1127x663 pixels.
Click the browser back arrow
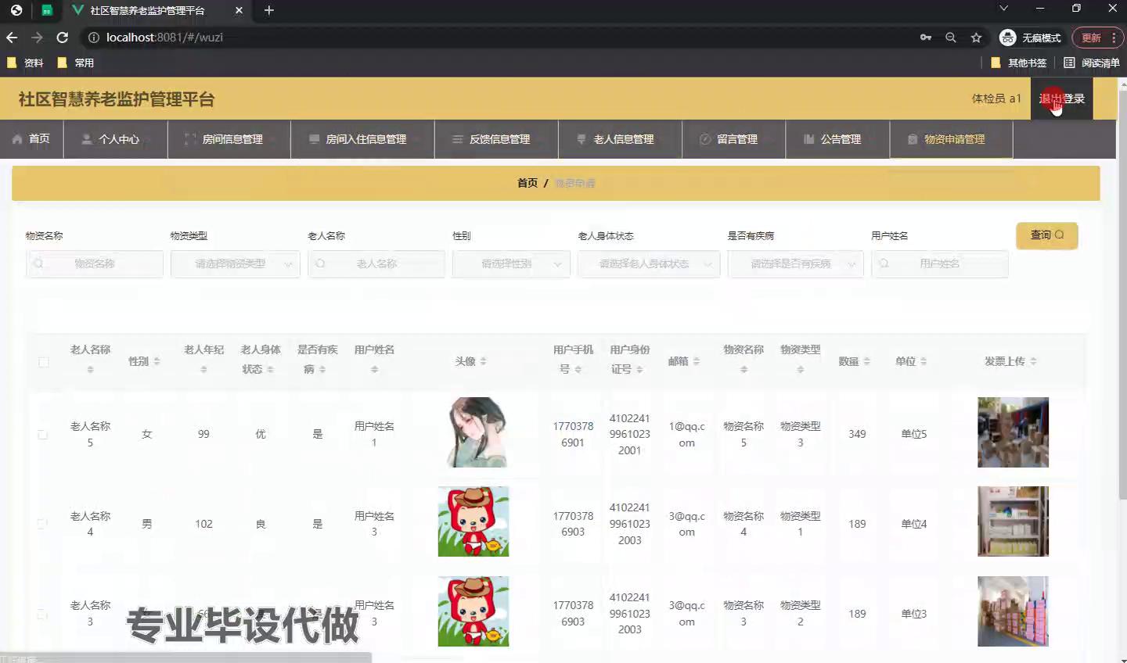click(x=12, y=38)
